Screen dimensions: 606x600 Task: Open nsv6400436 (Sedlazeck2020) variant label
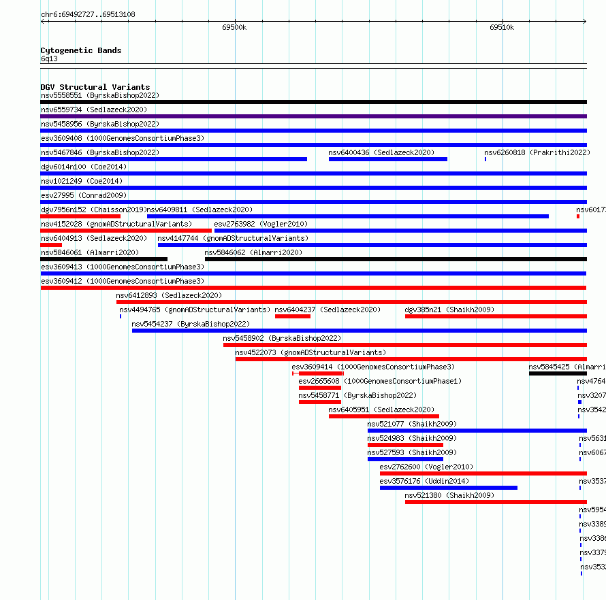(381, 152)
